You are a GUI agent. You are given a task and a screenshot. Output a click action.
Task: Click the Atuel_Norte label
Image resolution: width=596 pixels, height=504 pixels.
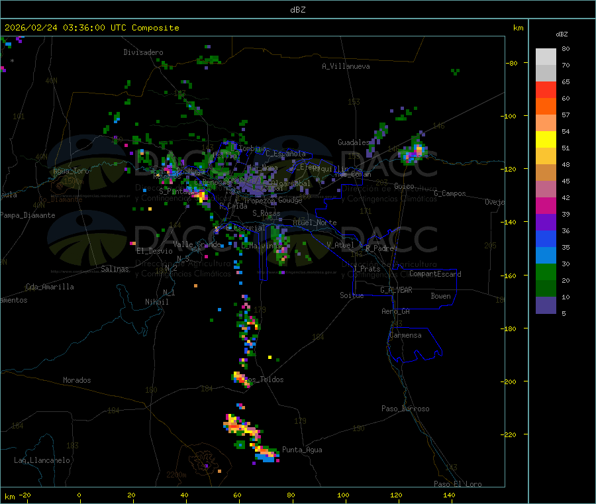point(315,223)
